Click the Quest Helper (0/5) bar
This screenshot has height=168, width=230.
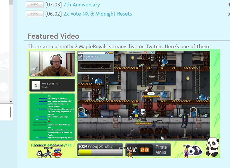[140, 52]
